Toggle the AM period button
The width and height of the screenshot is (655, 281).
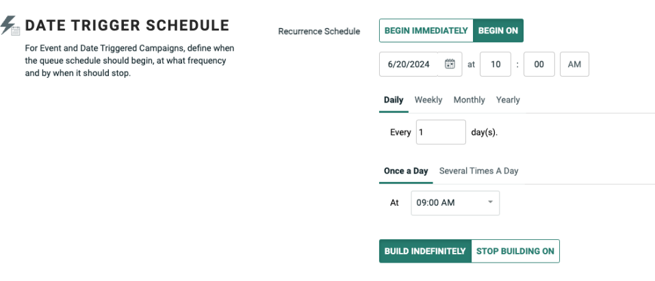[x=574, y=64]
